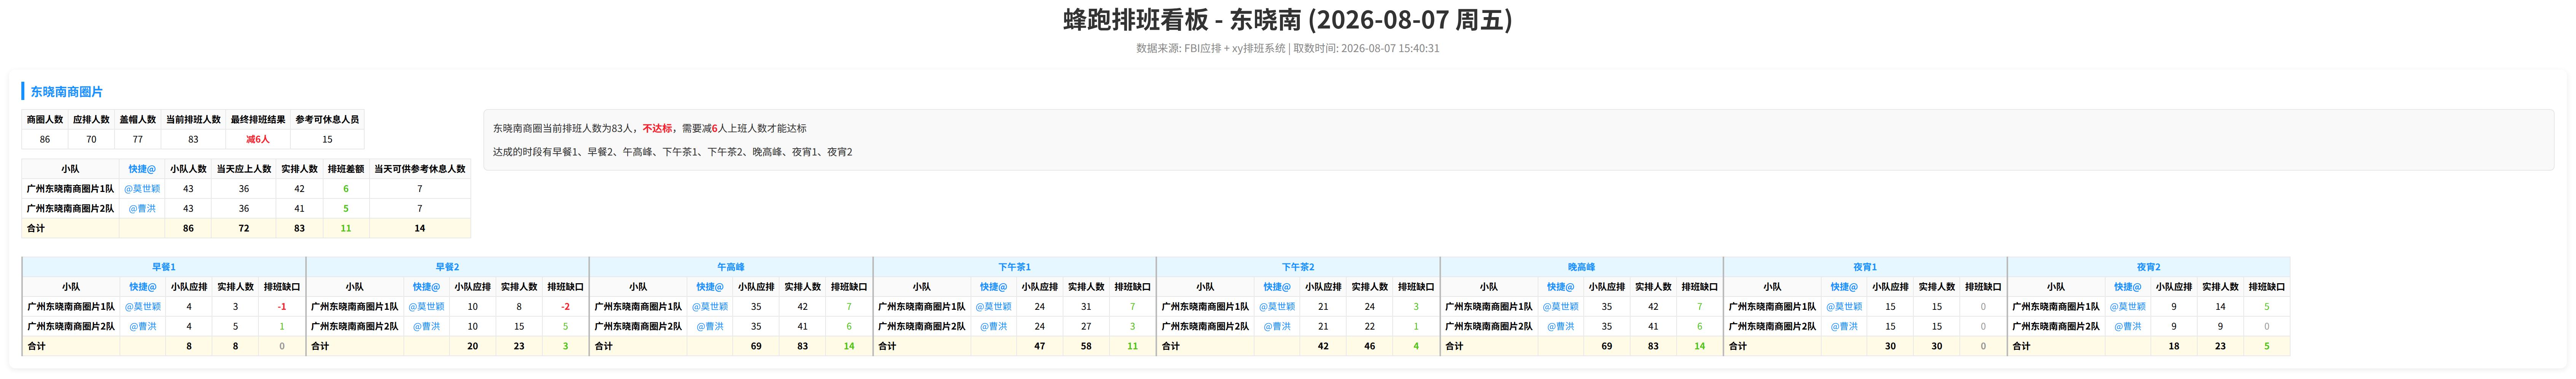Click the 快捷@ header in team summary table
Image resolution: width=2576 pixels, height=379 pixels.
[x=142, y=170]
